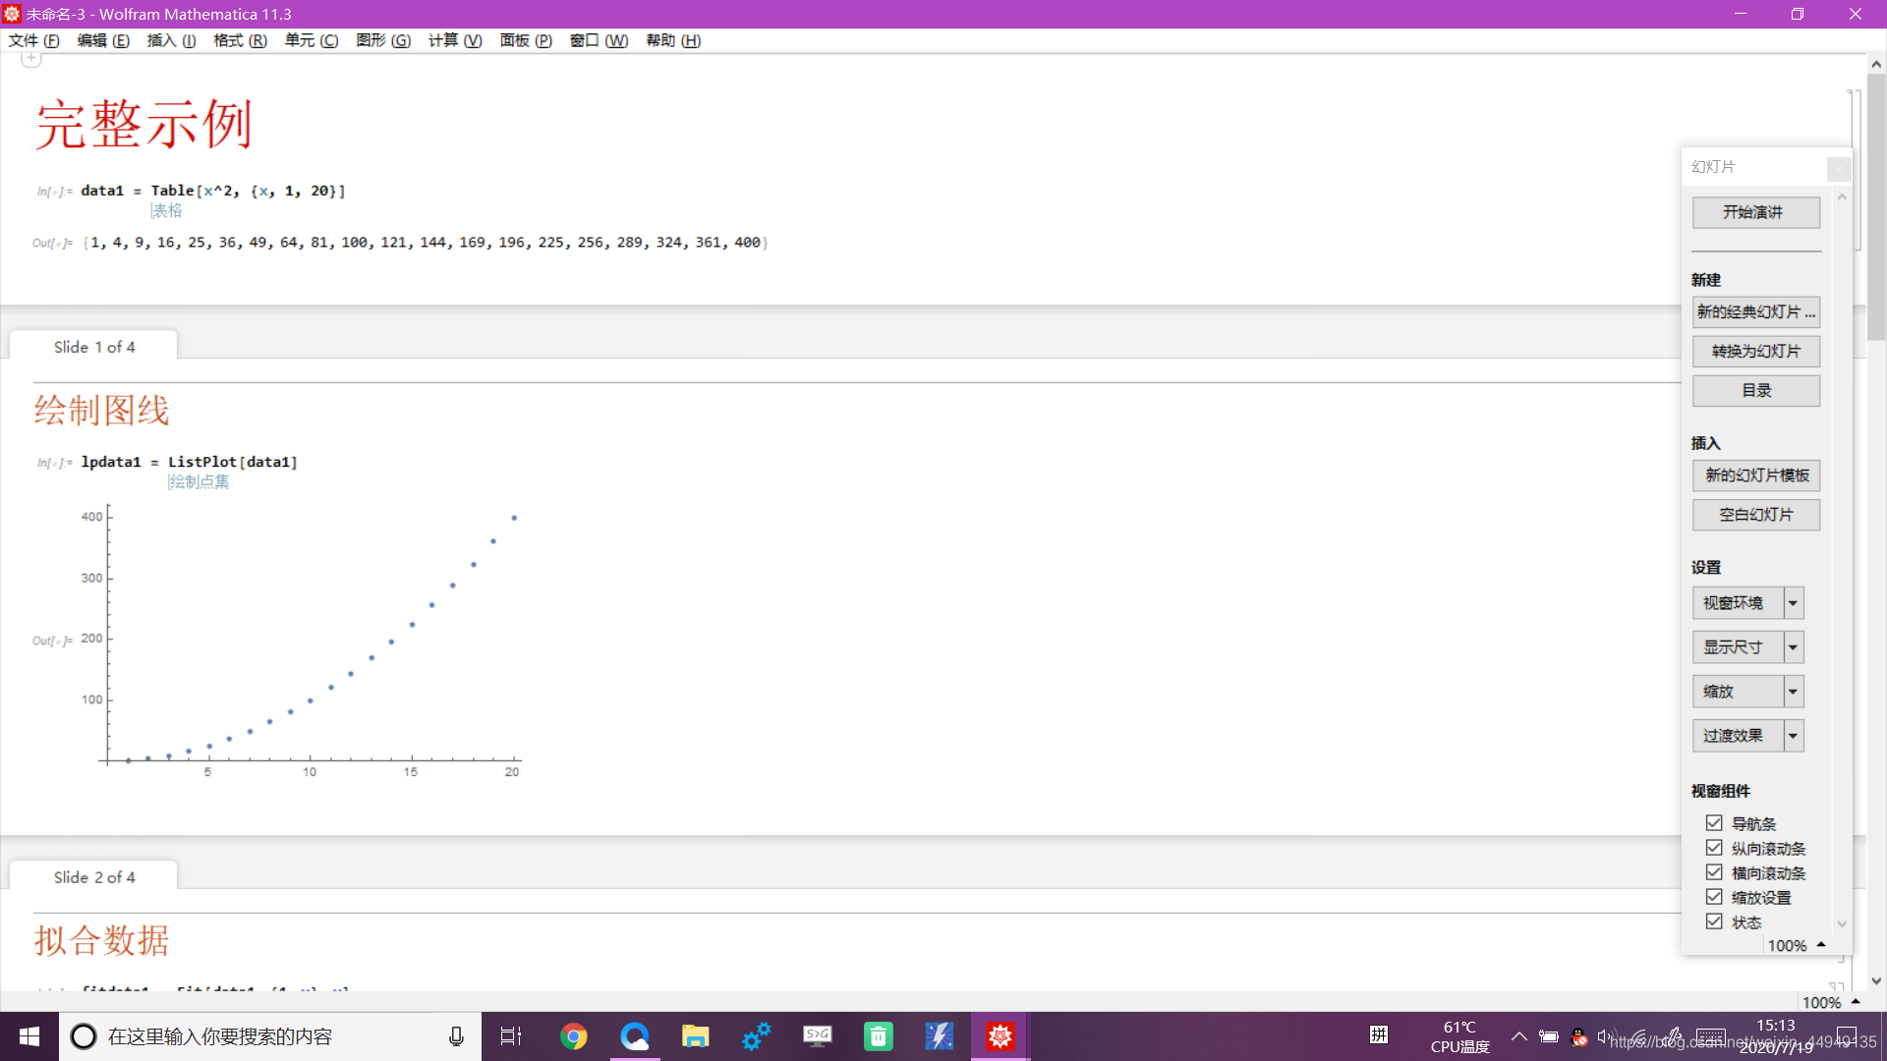Click the notebook vertical scrollbar thumb

click(1876, 206)
